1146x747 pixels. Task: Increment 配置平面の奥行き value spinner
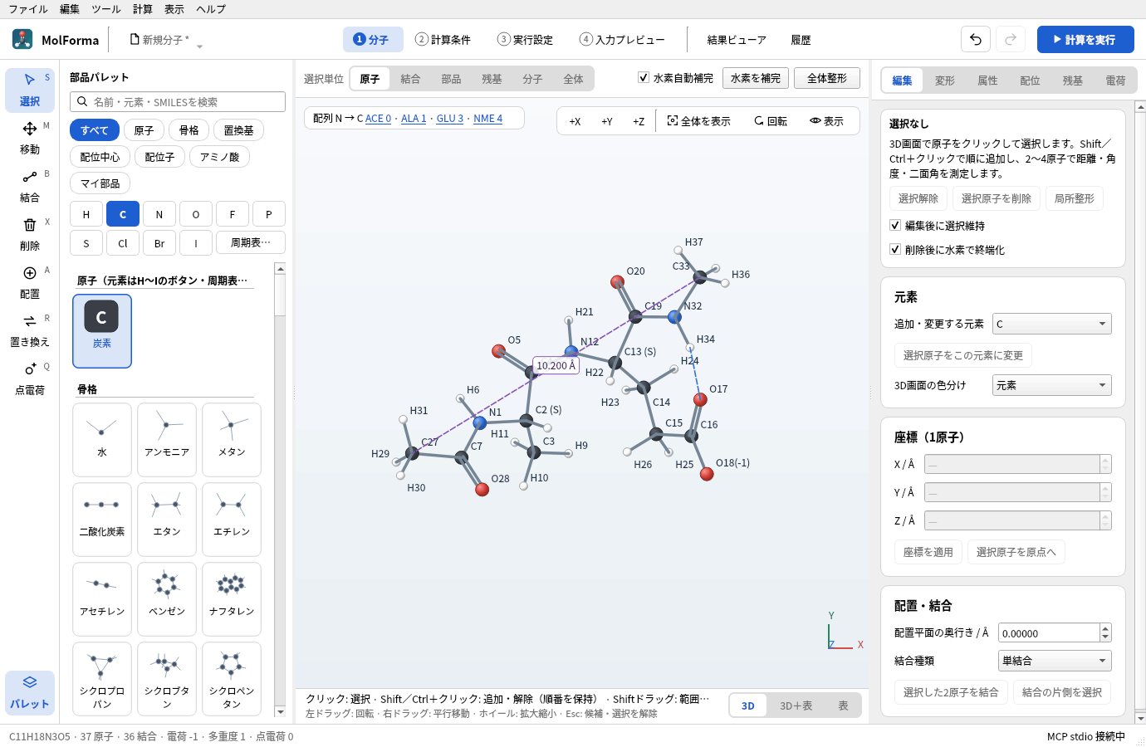coord(1105,628)
